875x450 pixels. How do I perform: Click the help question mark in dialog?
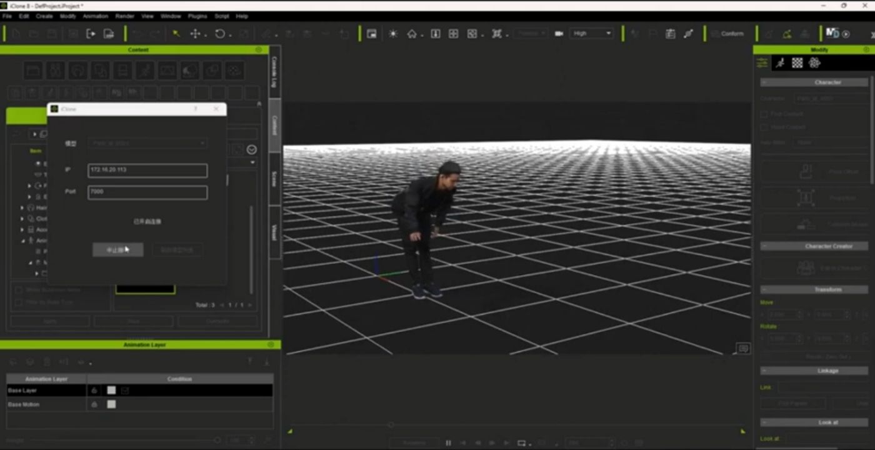(196, 109)
